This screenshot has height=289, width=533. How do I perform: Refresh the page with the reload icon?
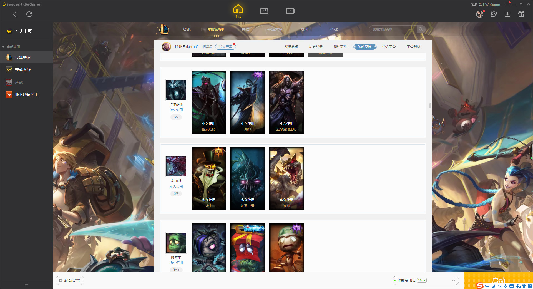[29, 14]
